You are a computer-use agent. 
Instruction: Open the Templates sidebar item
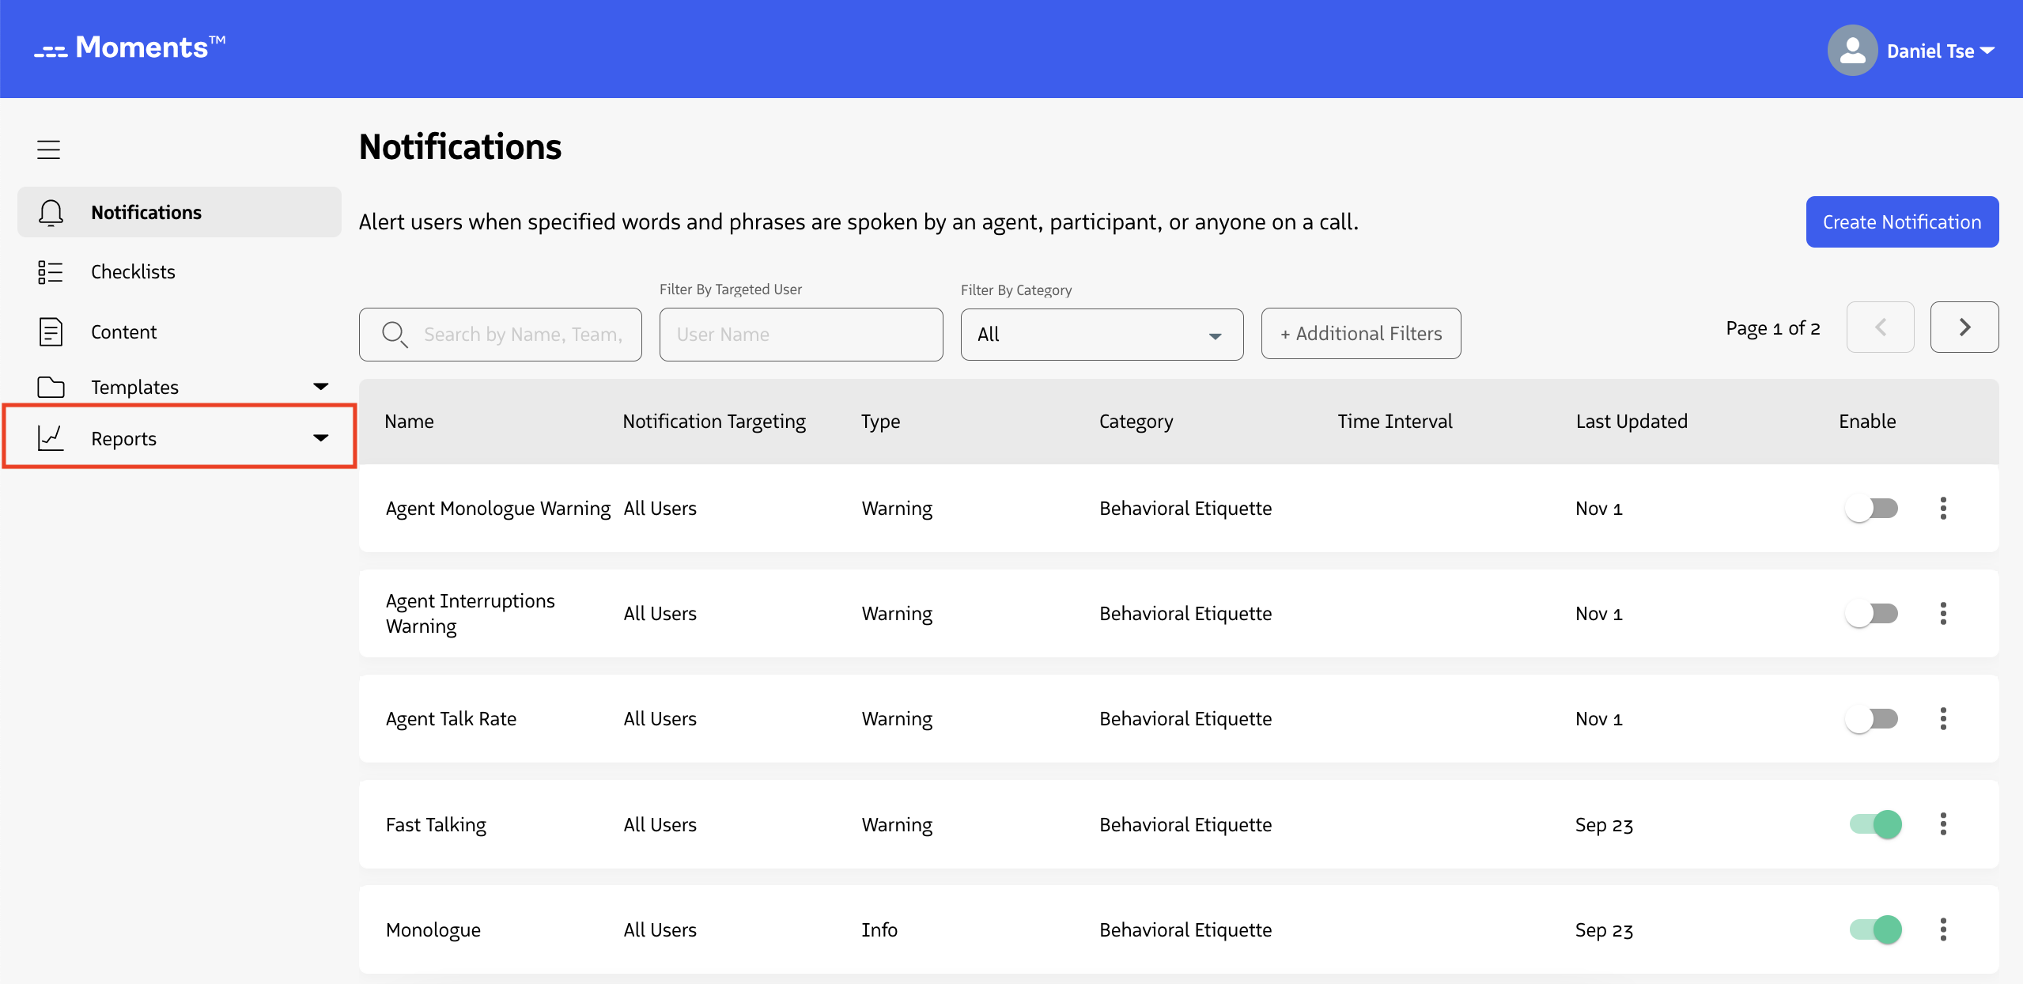click(180, 387)
